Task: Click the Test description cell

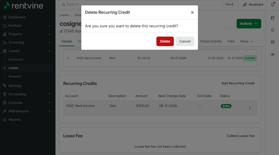Action: 112,106
